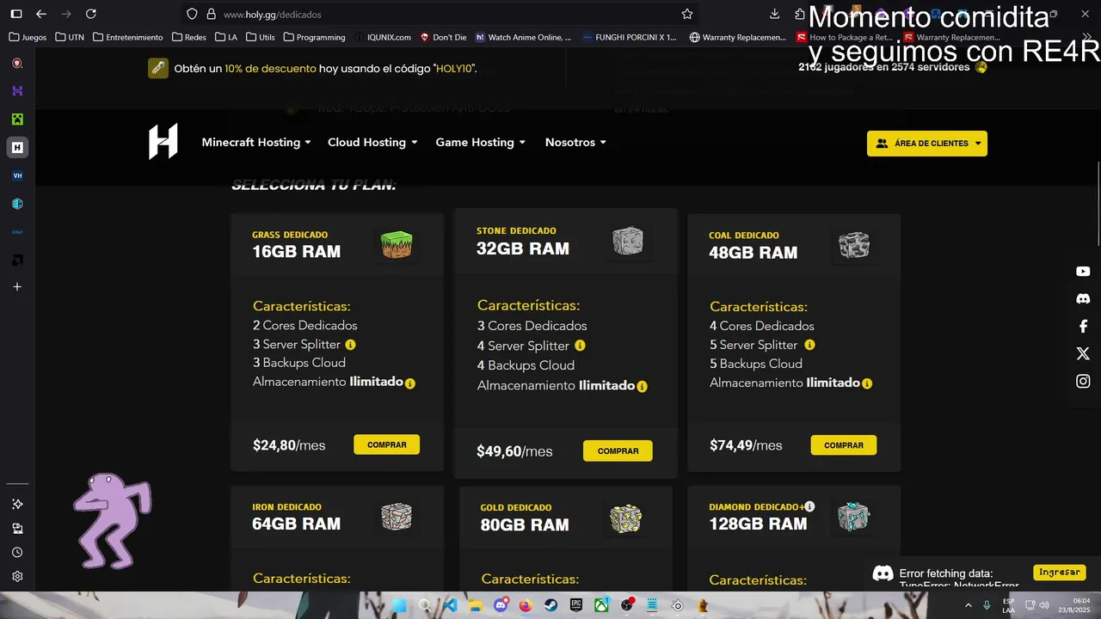The width and height of the screenshot is (1101, 619).
Task: Click the Minecraft creeper tab in browser sidebar
Action: point(17,119)
